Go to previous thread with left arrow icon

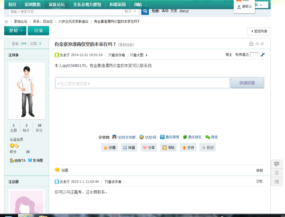click(257, 44)
